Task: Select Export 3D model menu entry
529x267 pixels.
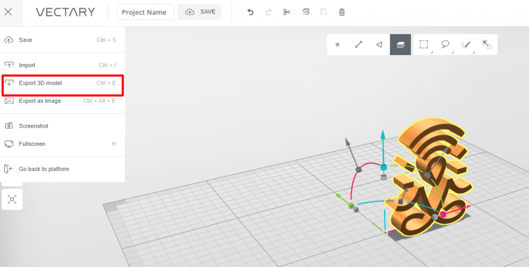Action: (x=63, y=83)
